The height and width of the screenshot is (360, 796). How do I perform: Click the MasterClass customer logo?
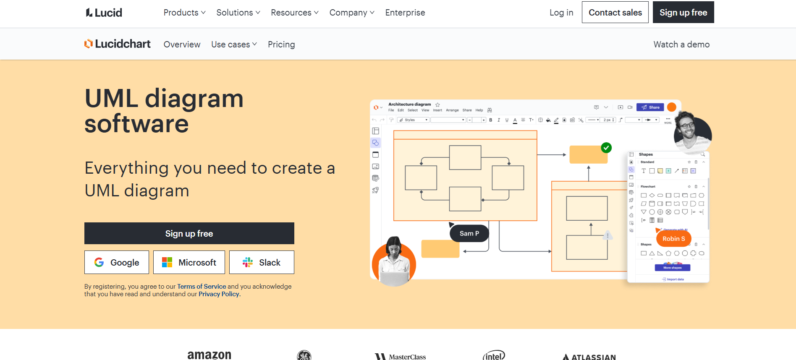coord(400,357)
